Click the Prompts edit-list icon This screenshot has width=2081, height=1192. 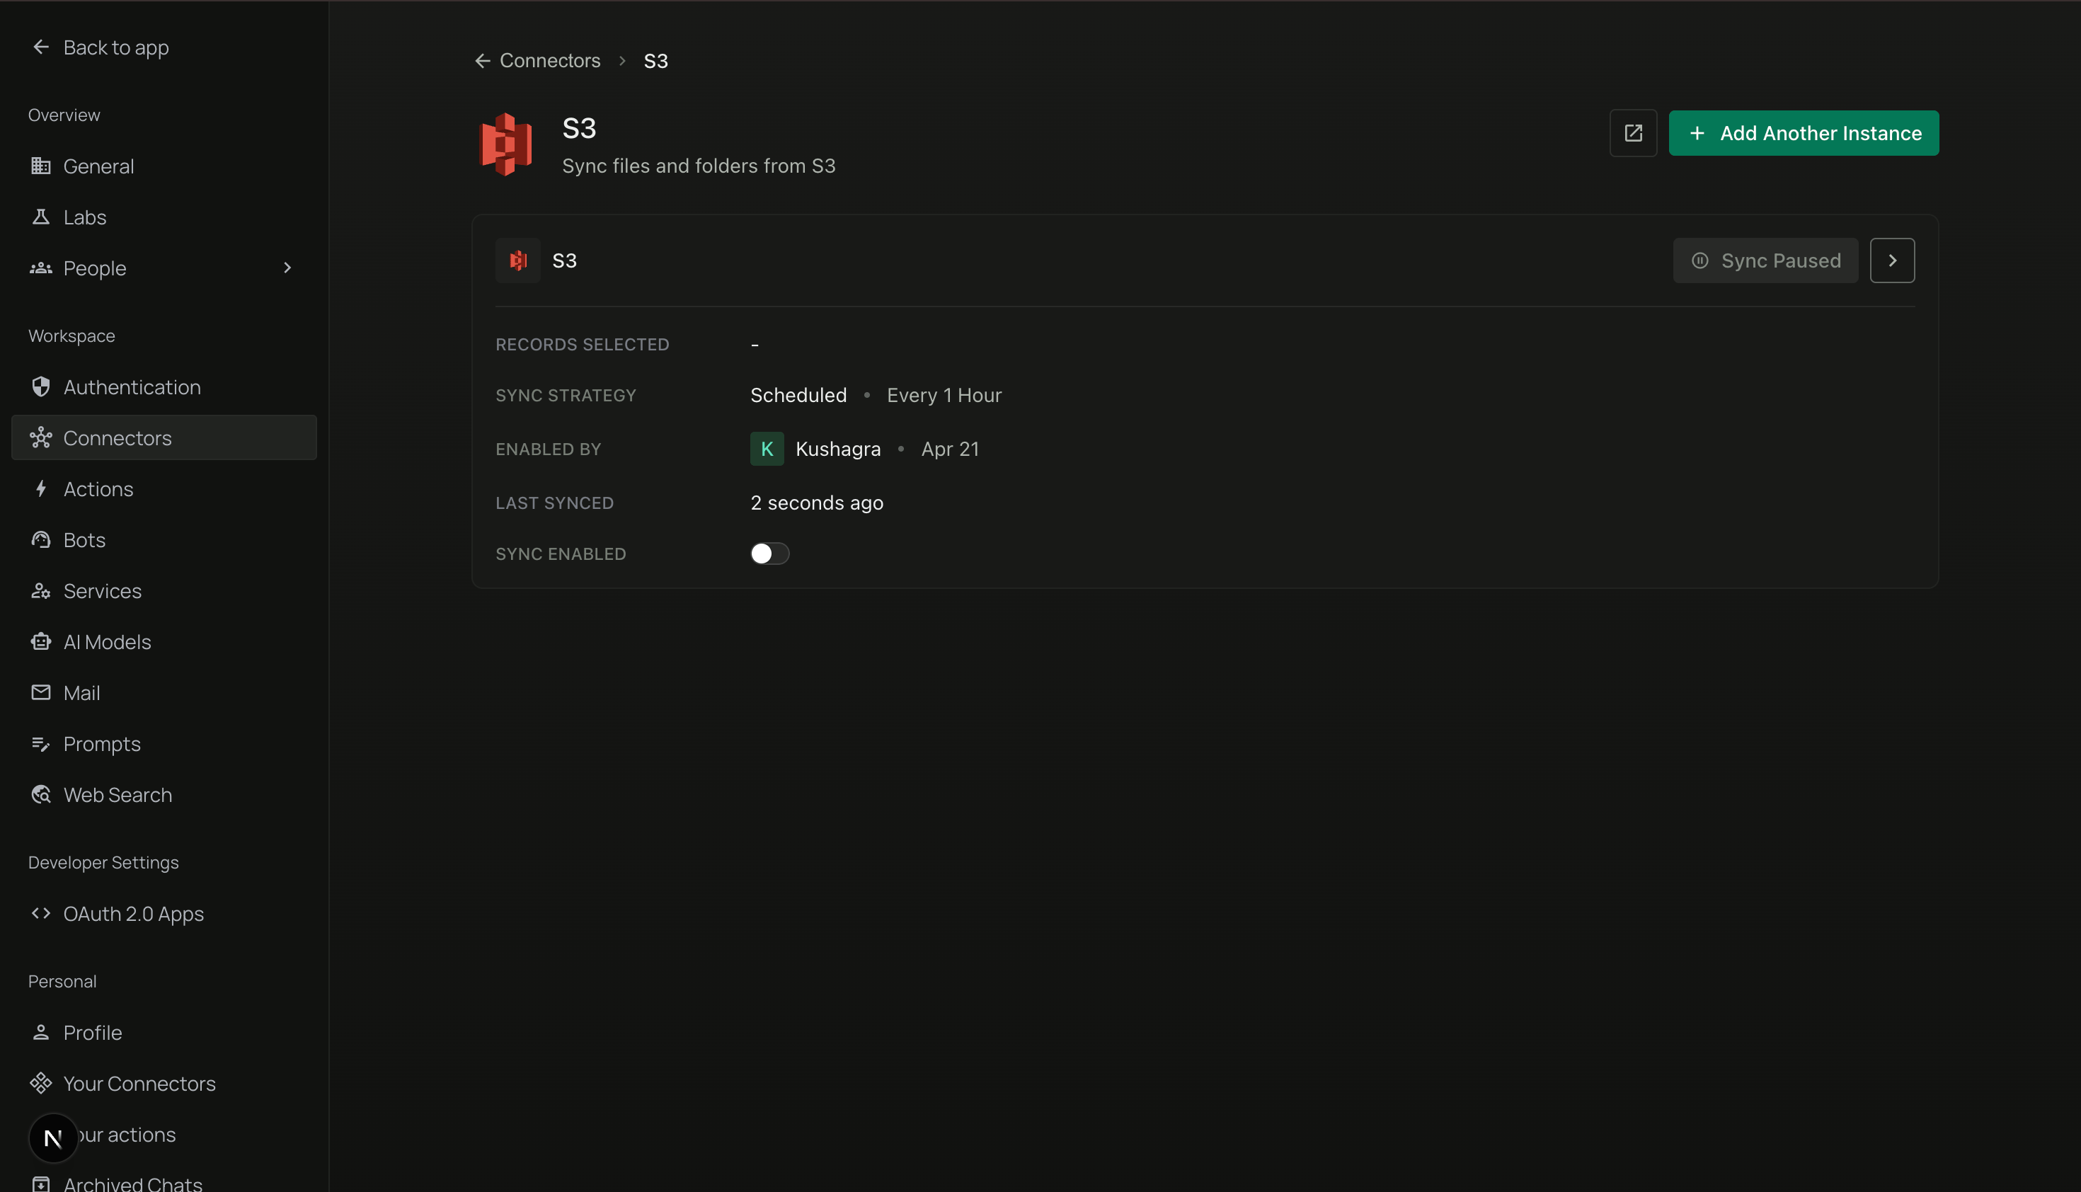click(x=41, y=744)
